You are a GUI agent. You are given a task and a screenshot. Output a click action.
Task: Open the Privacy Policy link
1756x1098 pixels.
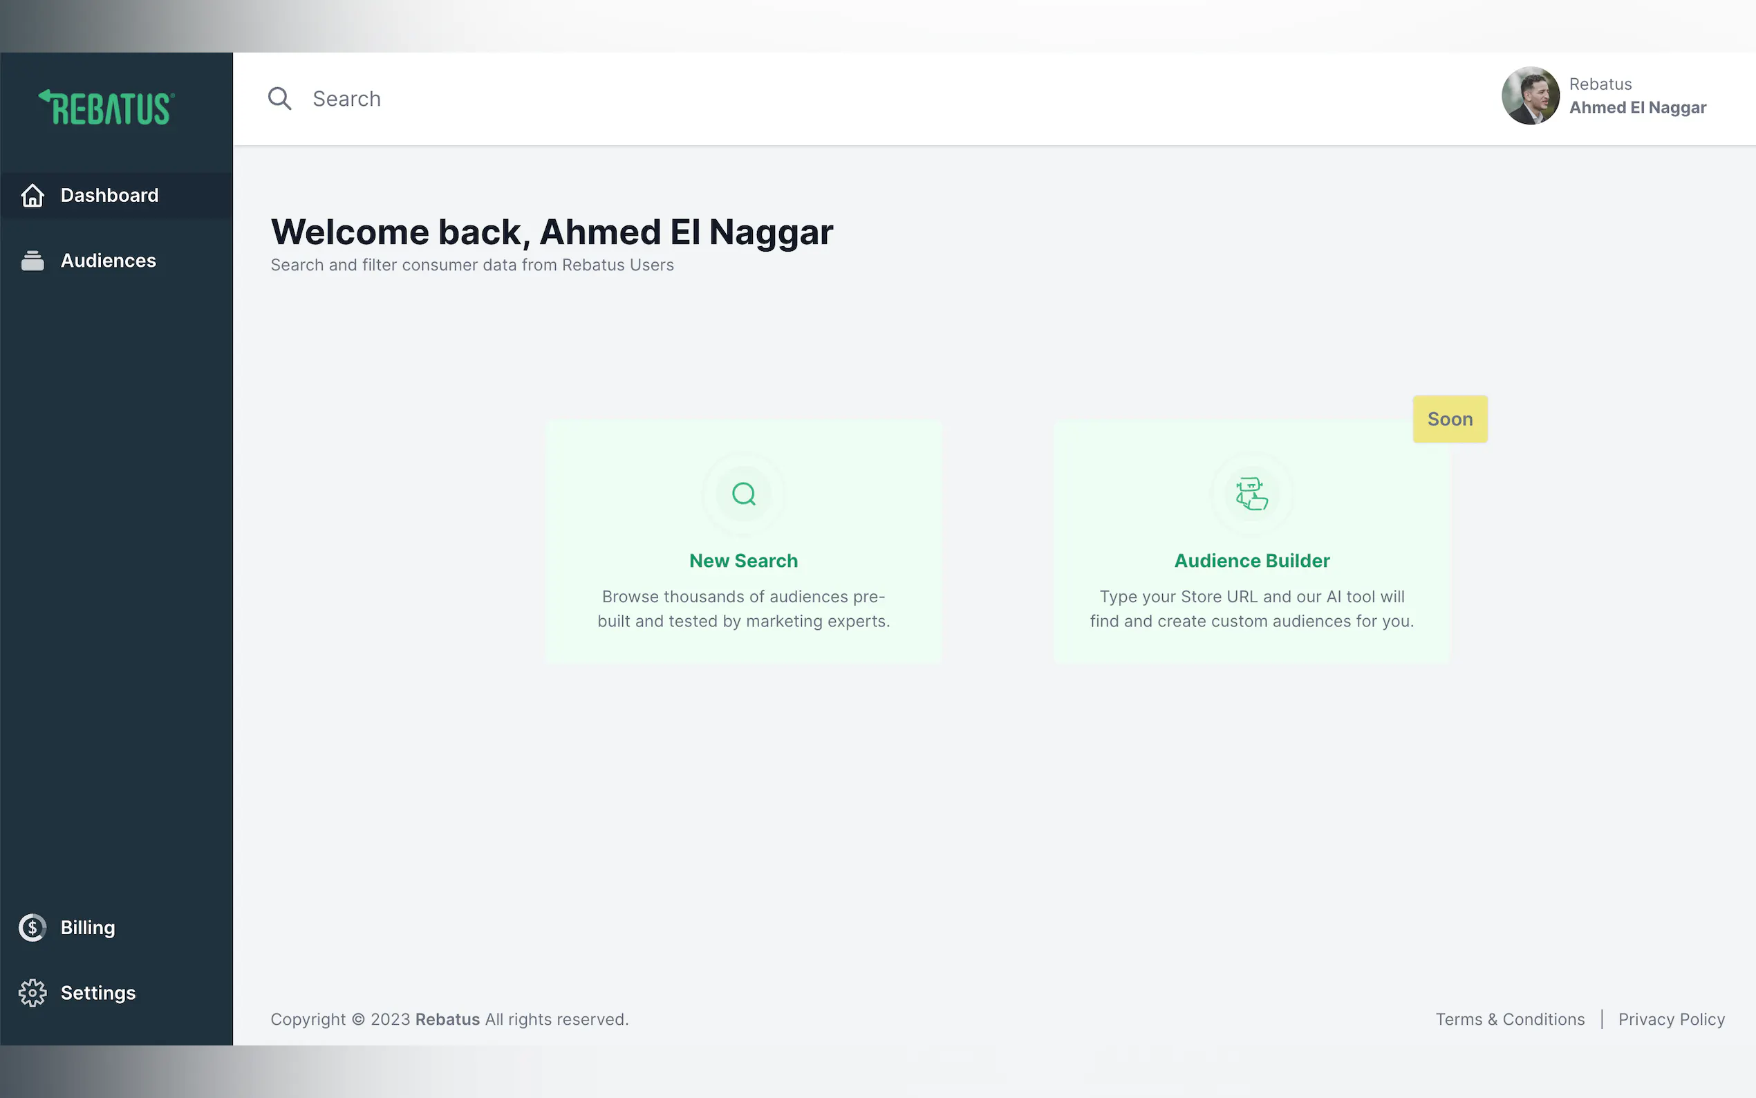click(x=1671, y=1019)
